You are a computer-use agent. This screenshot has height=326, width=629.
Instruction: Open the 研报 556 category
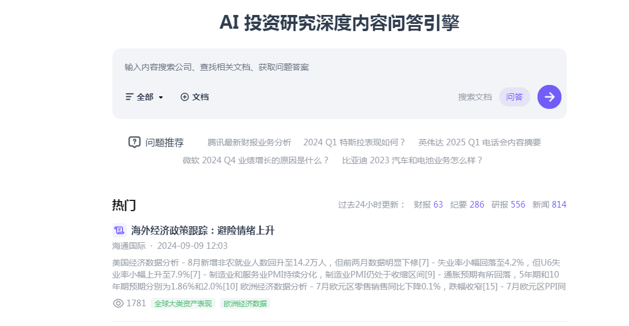pos(508,205)
